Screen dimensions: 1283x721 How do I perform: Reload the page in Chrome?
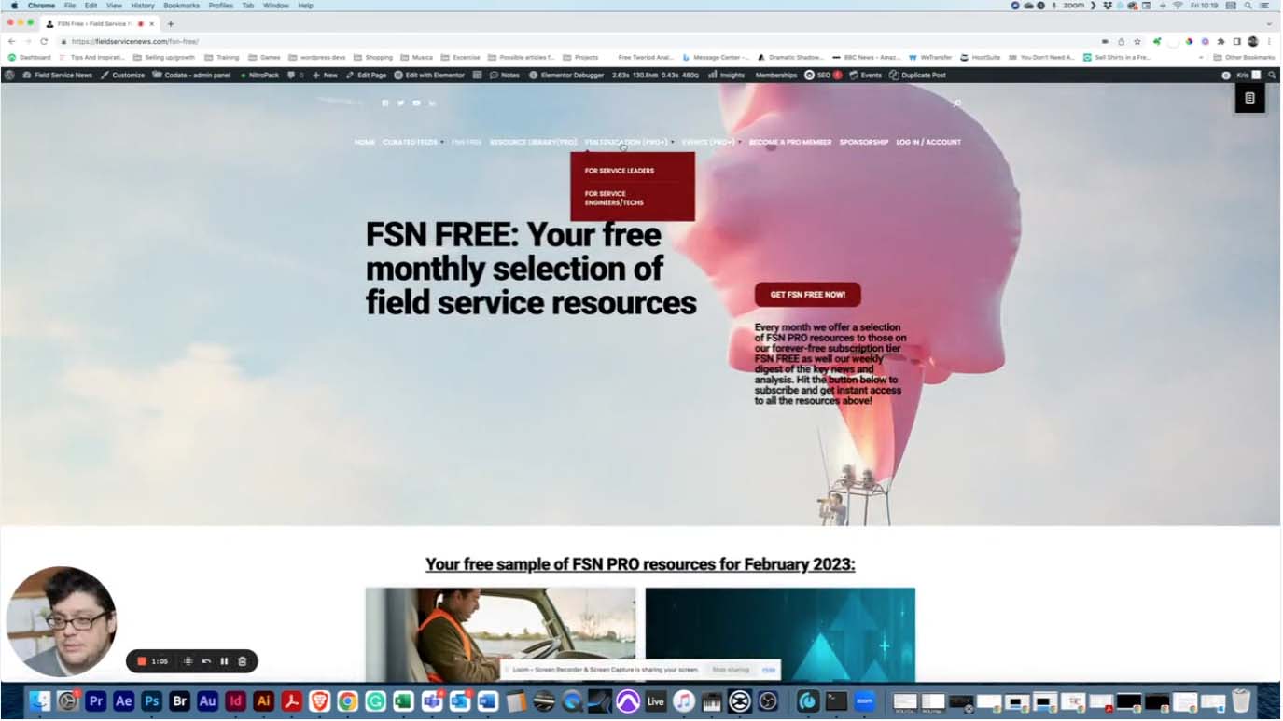(44, 41)
